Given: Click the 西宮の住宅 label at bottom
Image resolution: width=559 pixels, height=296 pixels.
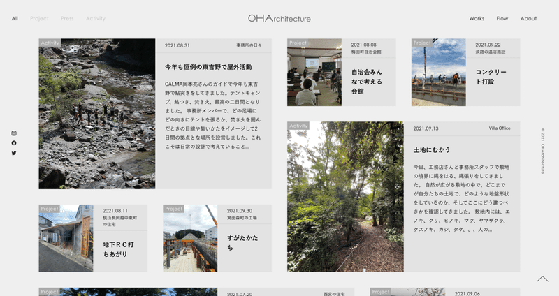Looking at the screenshot, I should [x=334, y=294].
